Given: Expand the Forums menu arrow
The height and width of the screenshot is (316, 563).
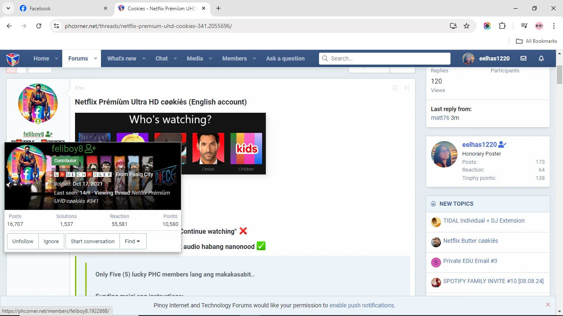Looking at the screenshot, I should click(96, 58).
